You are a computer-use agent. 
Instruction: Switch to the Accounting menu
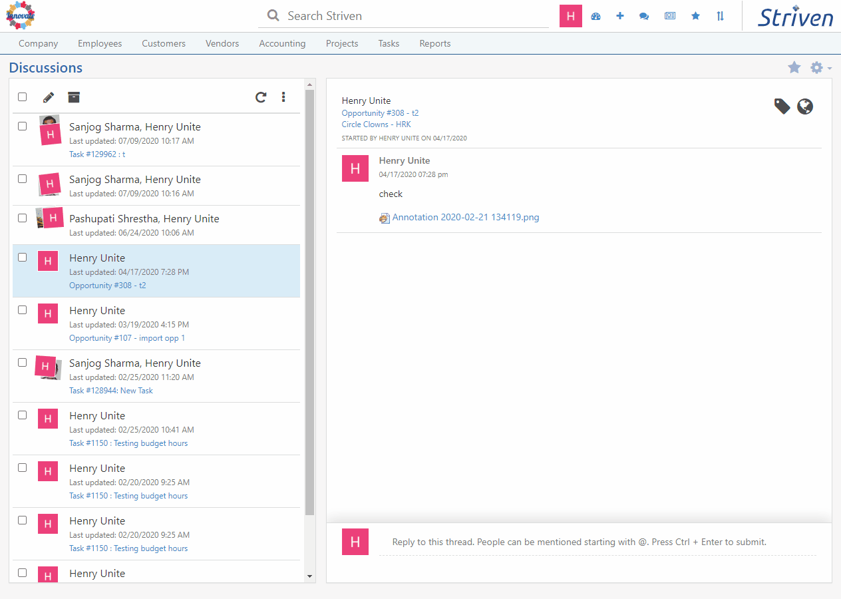[282, 43]
